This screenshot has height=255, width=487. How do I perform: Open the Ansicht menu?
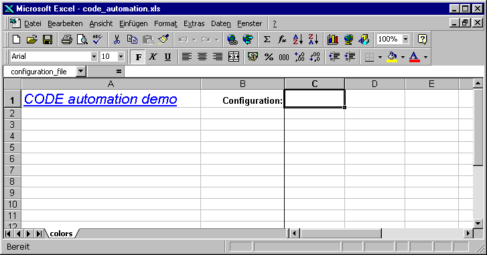[101, 23]
